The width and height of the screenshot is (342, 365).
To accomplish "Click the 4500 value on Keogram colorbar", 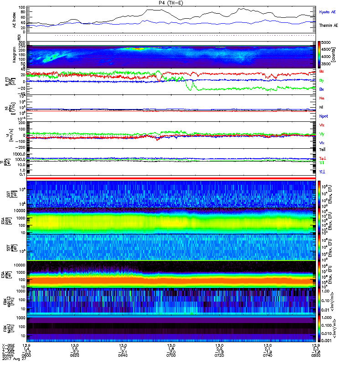I will tap(326, 49).
